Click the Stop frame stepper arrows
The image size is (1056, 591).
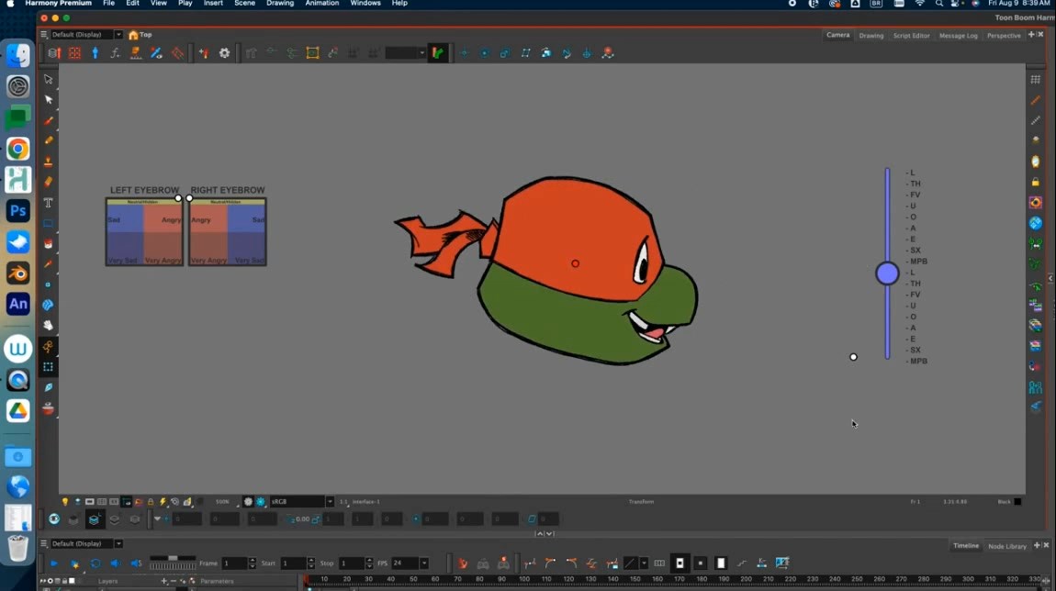coord(369,563)
